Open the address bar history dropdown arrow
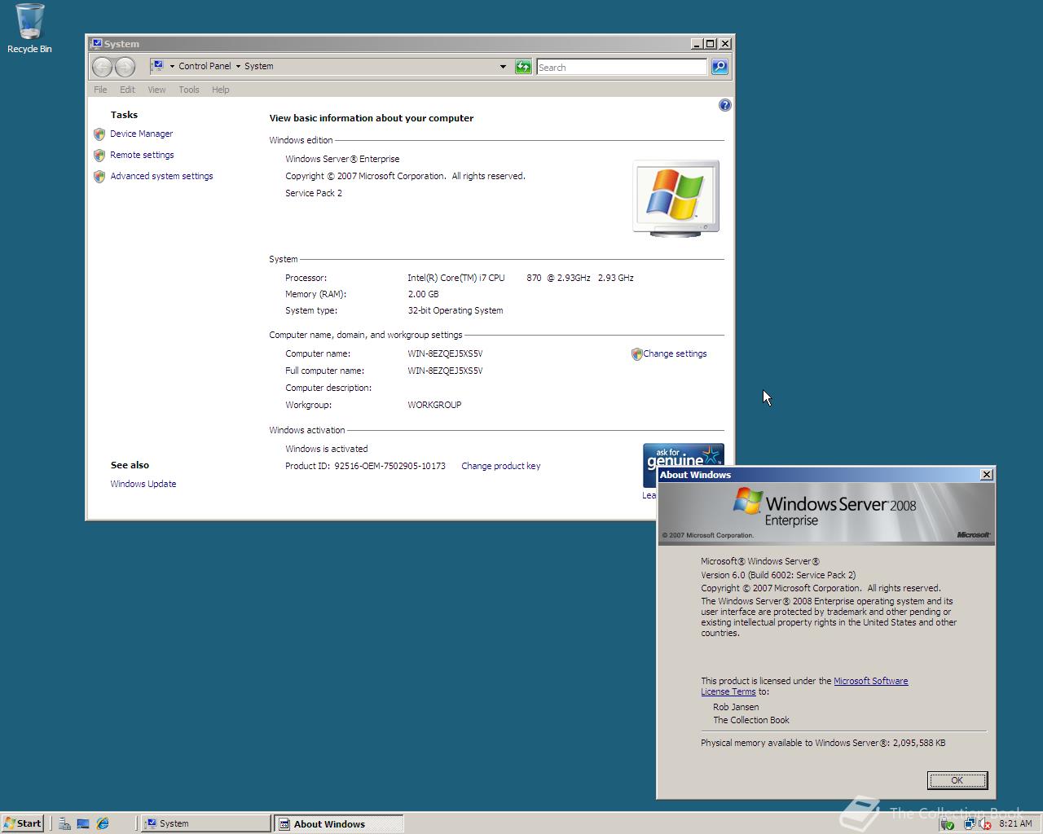This screenshot has height=834, width=1043. point(503,67)
